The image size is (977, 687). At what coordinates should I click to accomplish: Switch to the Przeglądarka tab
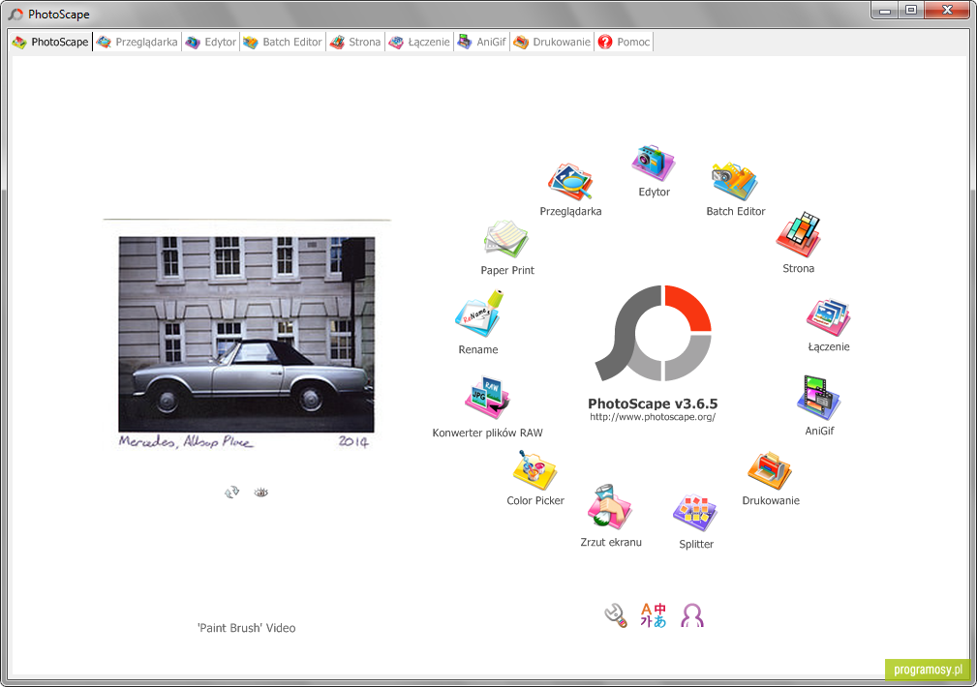[137, 42]
